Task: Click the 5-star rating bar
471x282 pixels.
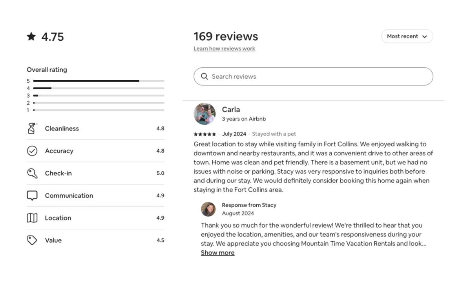Action: click(x=99, y=81)
